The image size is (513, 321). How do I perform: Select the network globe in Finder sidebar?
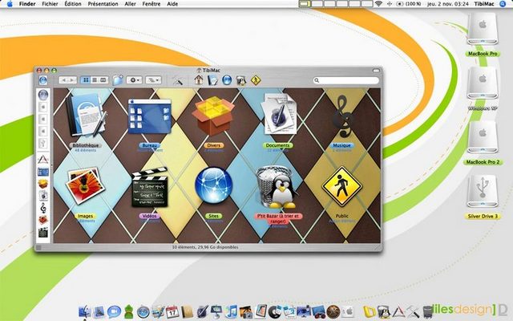[43, 95]
